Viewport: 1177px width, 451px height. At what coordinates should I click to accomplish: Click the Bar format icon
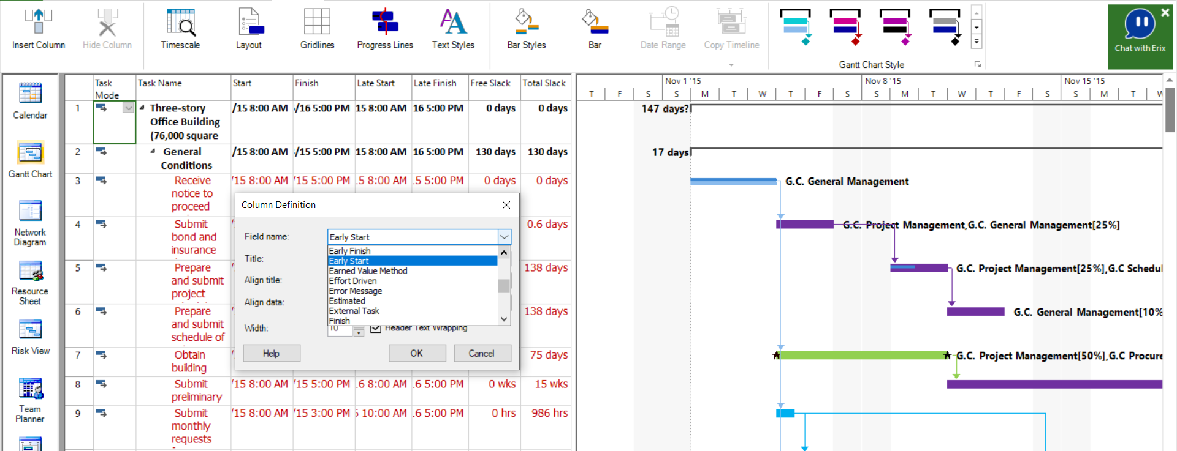(x=595, y=21)
